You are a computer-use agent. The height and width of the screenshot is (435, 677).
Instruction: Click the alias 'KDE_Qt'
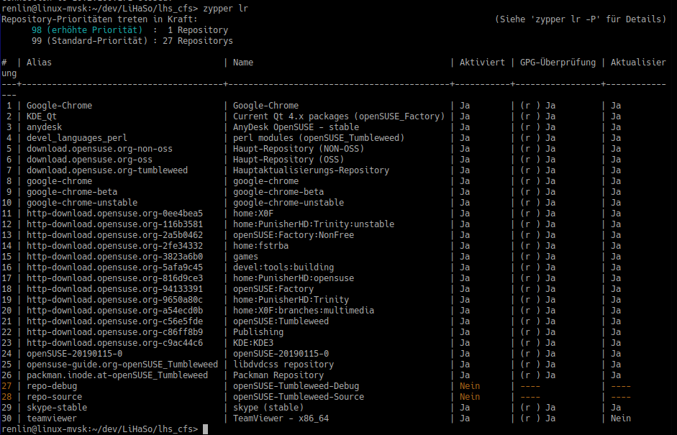pyautogui.click(x=42, y=116)
